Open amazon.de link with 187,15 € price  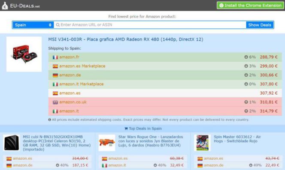[23, 165]
